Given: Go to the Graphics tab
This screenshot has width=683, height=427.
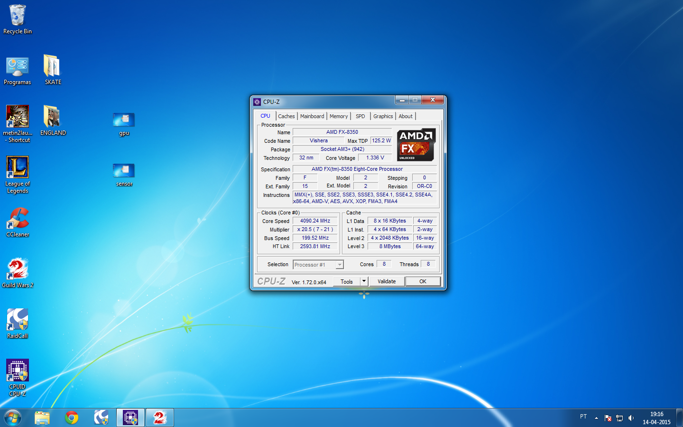Looking at the screenshot, I should click(383, 116).
